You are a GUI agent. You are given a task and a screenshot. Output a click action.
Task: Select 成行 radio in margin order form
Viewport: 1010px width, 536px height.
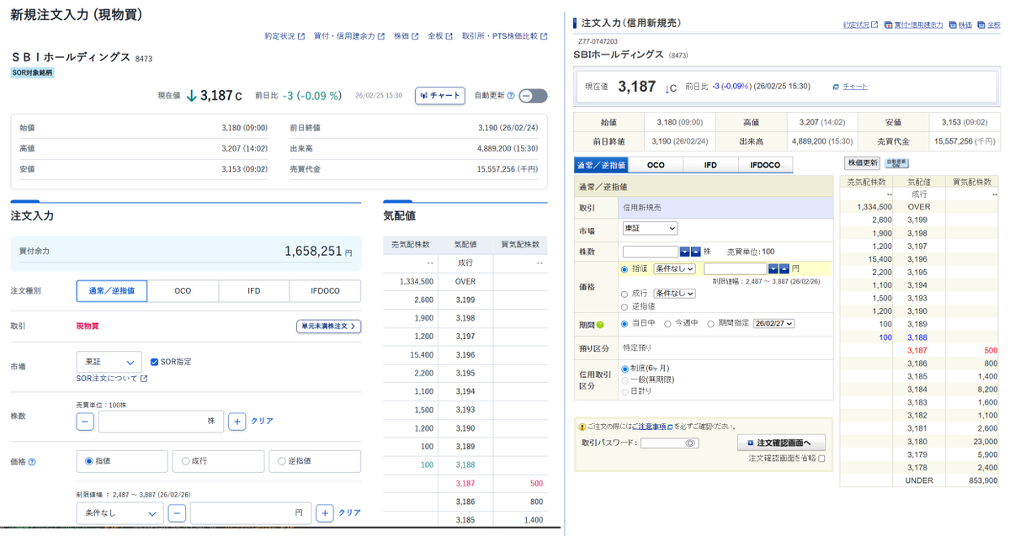click(624, 294)
